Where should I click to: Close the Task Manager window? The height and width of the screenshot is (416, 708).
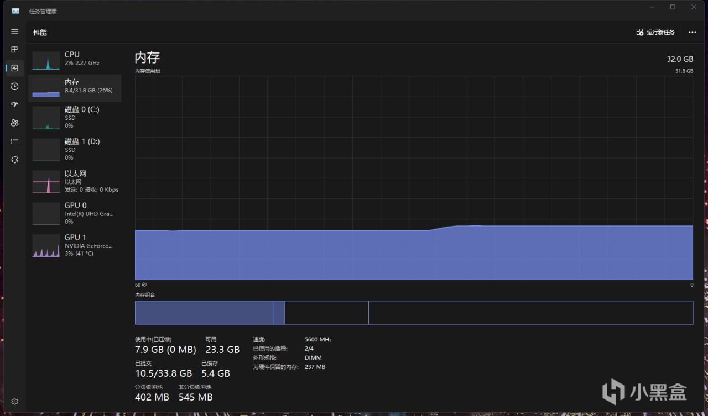694,7
